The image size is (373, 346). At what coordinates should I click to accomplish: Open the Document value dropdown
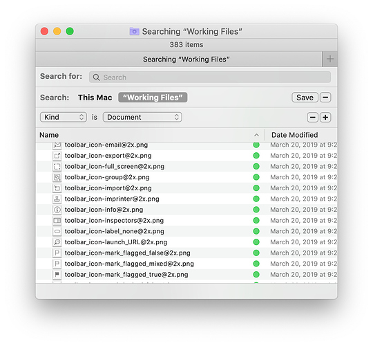click(x=142, y=117)
